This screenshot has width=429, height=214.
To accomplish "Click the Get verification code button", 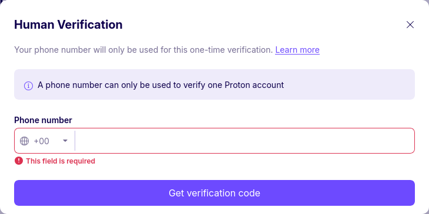I will tap(214, 193).
